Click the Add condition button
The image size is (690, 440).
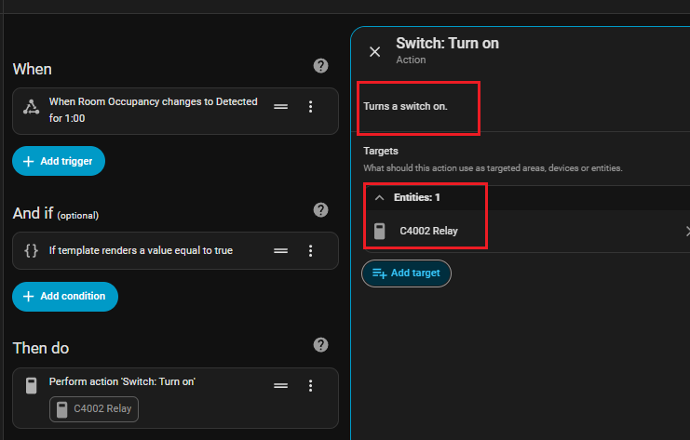coord(64,296)
